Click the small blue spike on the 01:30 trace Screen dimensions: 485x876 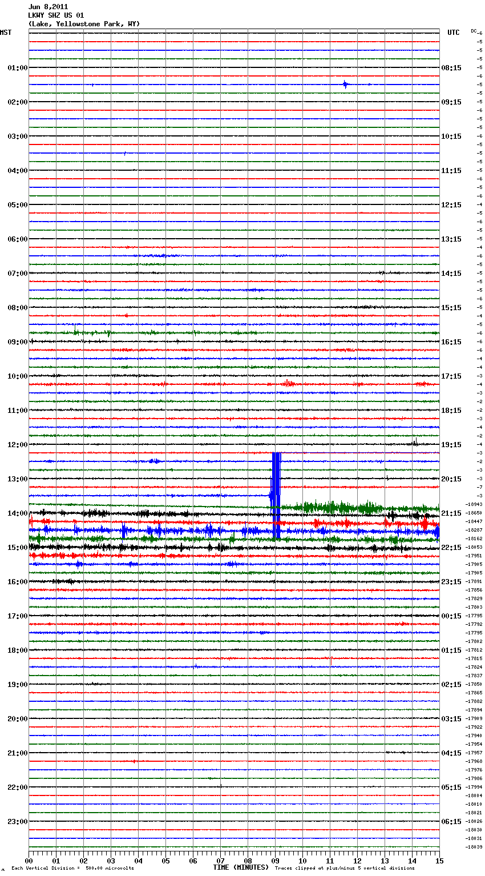click(345, 85)
